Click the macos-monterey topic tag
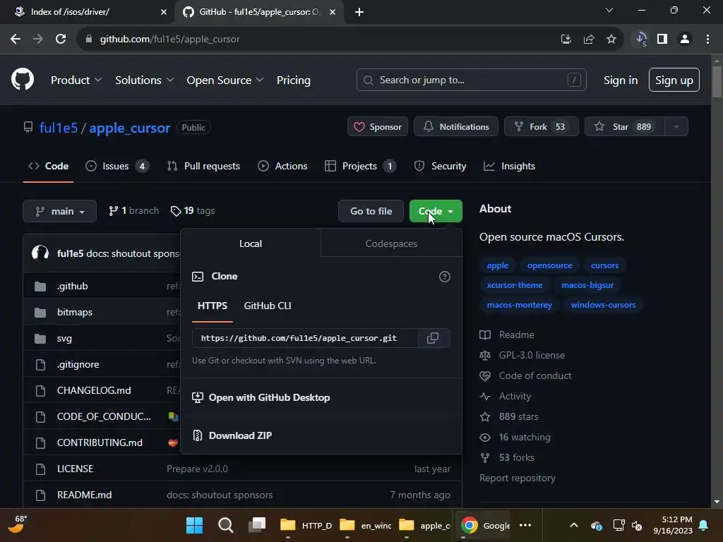Image resolution: width=723 pixels, height=542 pixels. [520, 305]
